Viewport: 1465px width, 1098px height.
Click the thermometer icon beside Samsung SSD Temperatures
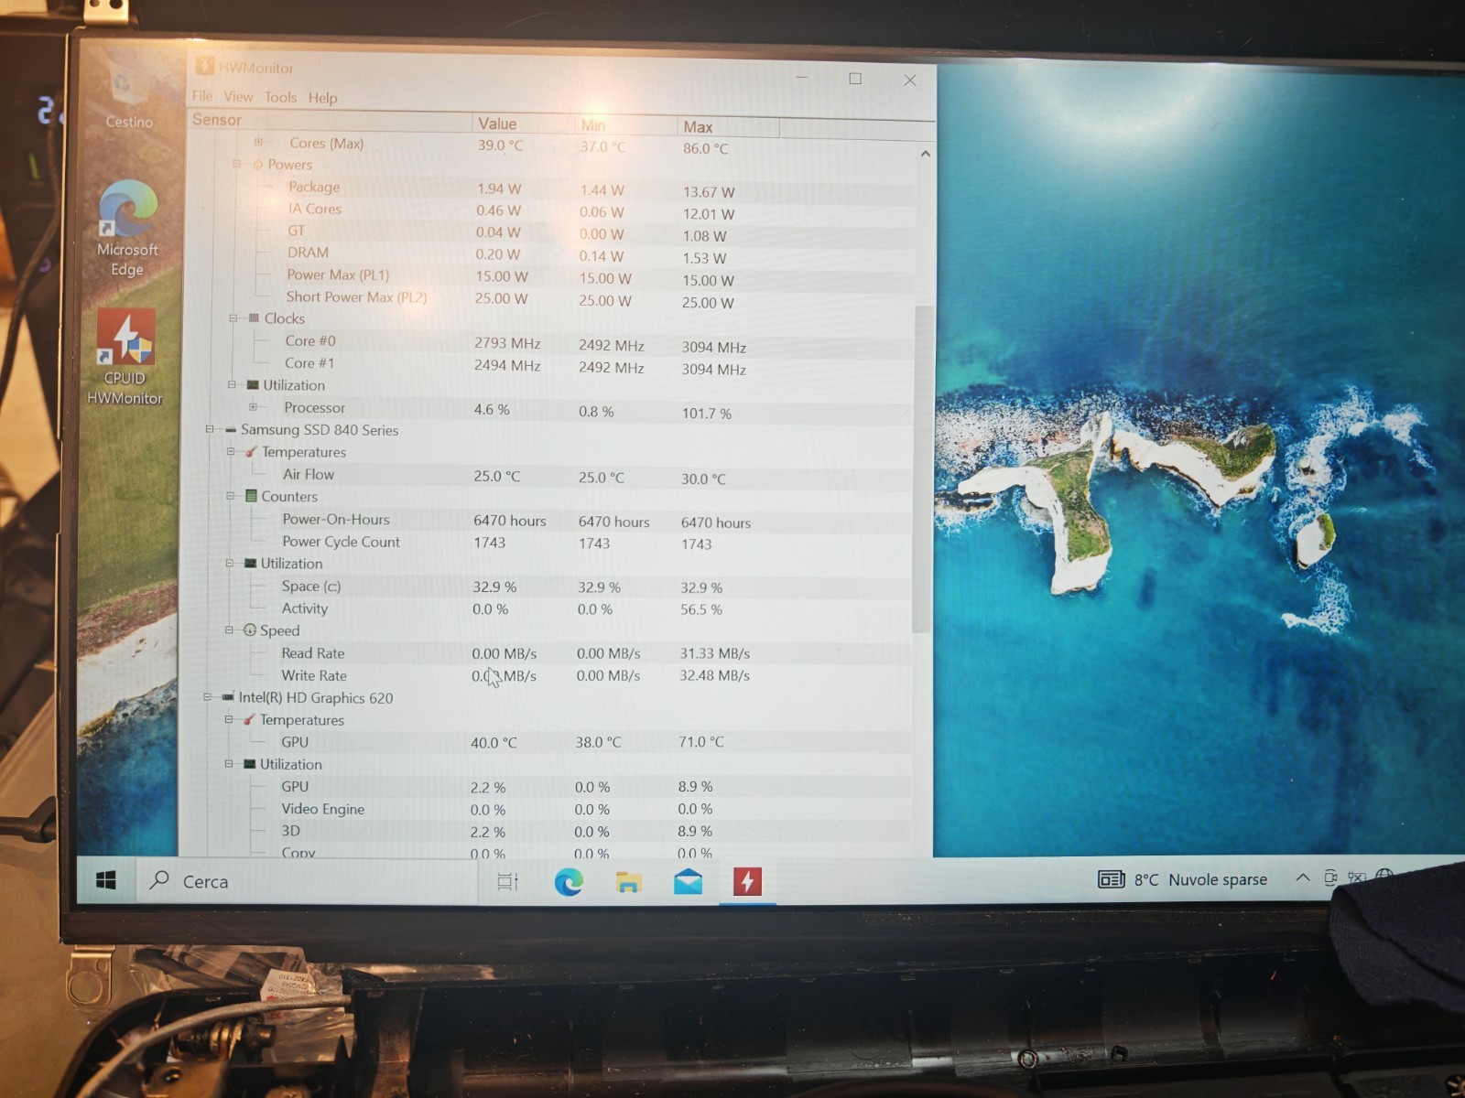[x=251, y=452]
